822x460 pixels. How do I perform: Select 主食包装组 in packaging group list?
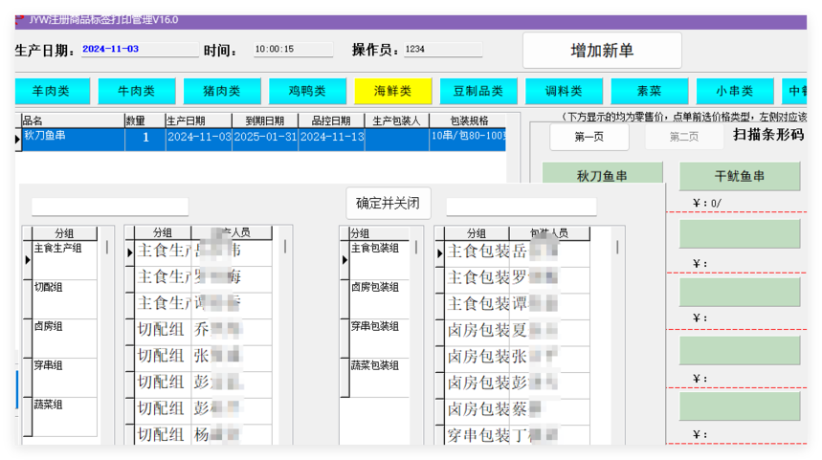(379, 260)
